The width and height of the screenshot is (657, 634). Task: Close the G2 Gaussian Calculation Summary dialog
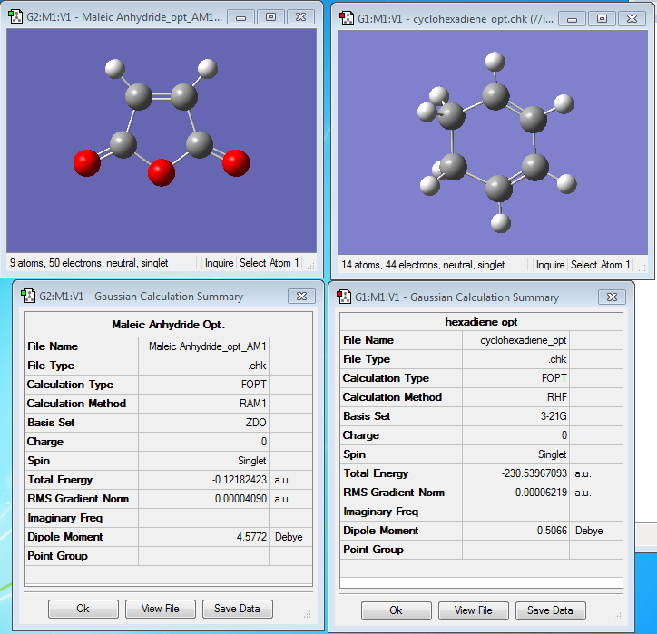coord(301,296)
